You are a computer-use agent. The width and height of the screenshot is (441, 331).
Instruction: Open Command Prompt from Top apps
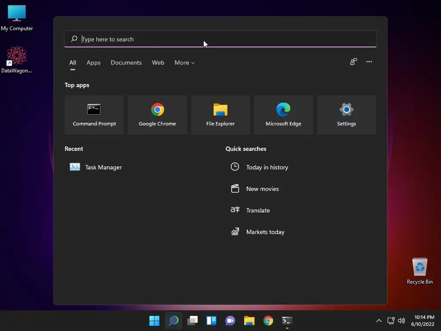coord(94,115)
